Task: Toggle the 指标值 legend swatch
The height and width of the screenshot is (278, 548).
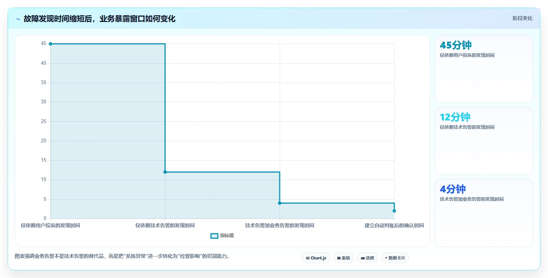Action: (214, 236)
